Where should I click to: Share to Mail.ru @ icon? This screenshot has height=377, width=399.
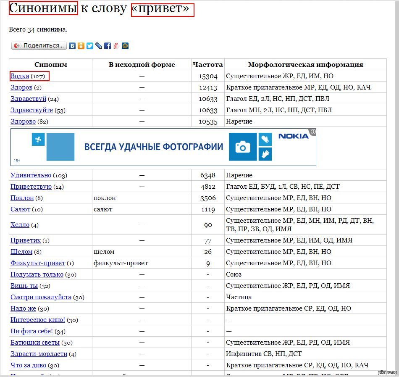click(x=125, y=46)
